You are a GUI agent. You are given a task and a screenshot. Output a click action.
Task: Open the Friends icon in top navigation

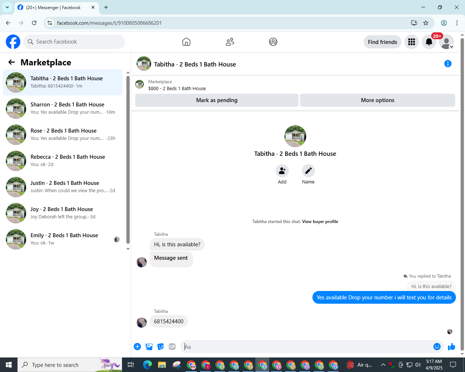coord(230,42)
